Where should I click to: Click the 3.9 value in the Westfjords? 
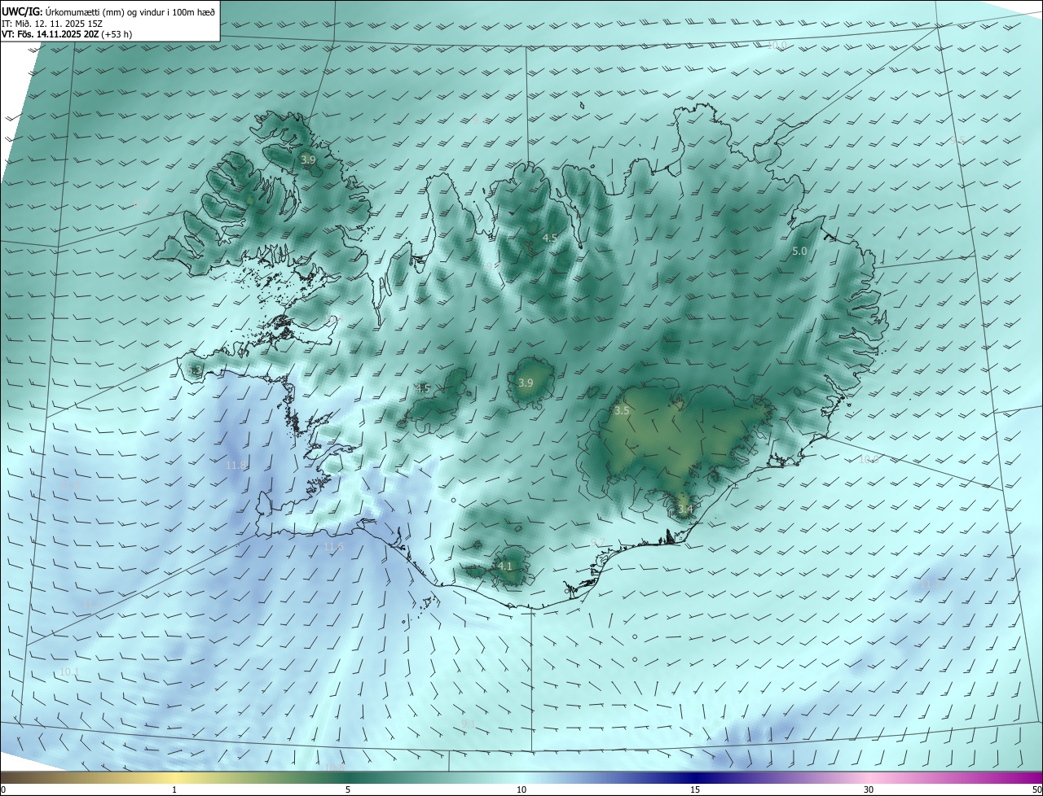coord(308,160)
